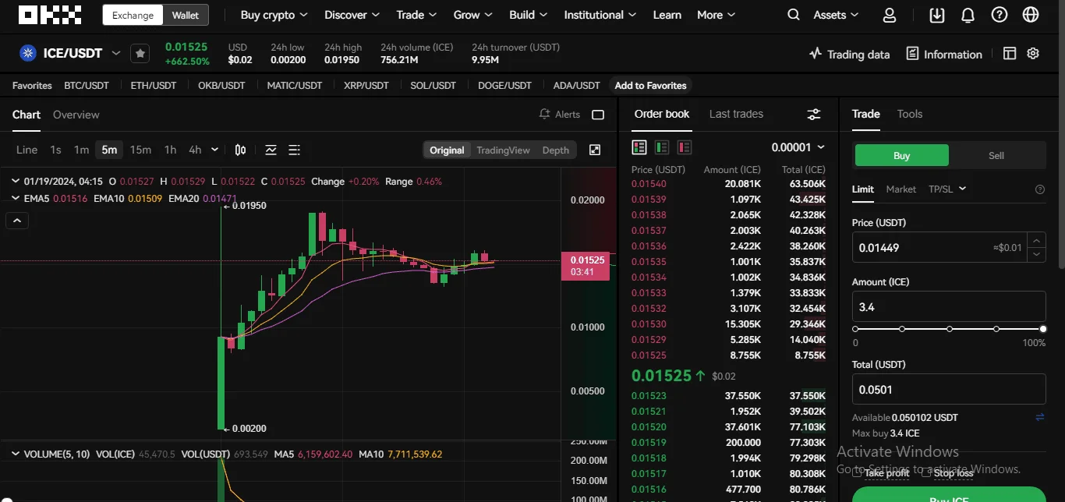
Task: Open order book filter settings icon
Action: 814,115
